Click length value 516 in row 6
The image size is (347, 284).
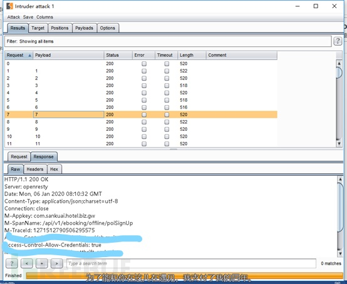184,108
